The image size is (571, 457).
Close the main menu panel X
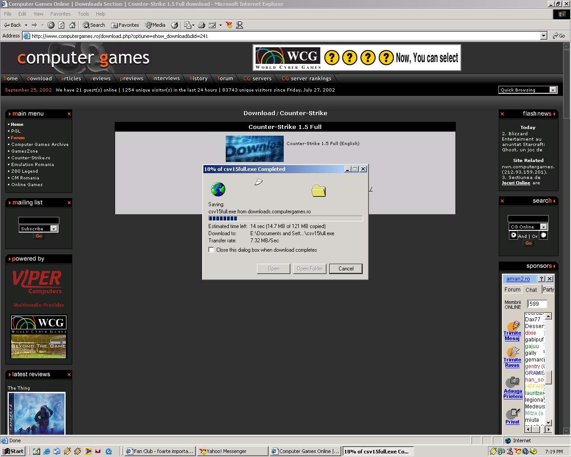pos(69,114)
